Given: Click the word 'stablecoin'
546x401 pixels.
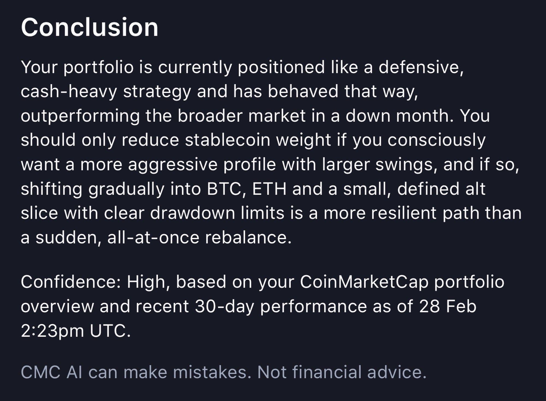Looking at the screenshot, I should [x=227, y=140].
